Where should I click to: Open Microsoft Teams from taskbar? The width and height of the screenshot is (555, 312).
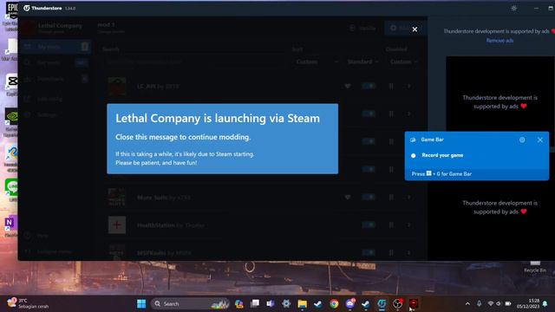click(x=271, y=303)
